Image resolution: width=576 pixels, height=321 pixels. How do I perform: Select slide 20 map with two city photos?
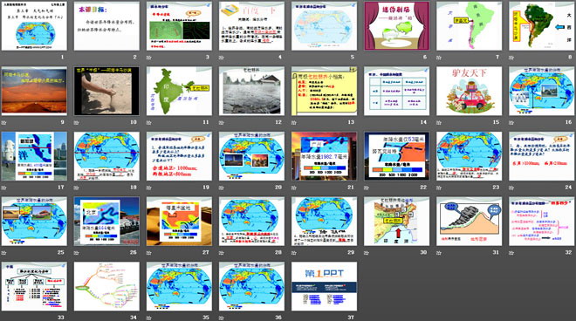click(251, 156)
